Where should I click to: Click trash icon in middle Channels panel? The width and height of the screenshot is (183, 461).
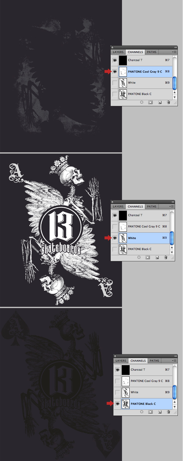point(165,257)
